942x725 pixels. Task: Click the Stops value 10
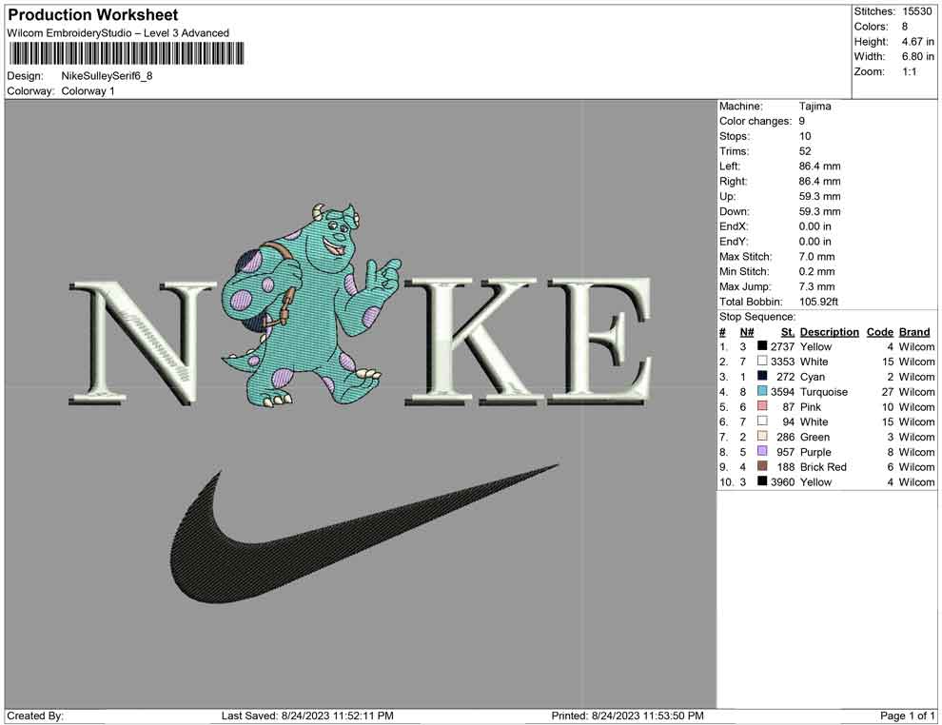(x=805, y=136)
